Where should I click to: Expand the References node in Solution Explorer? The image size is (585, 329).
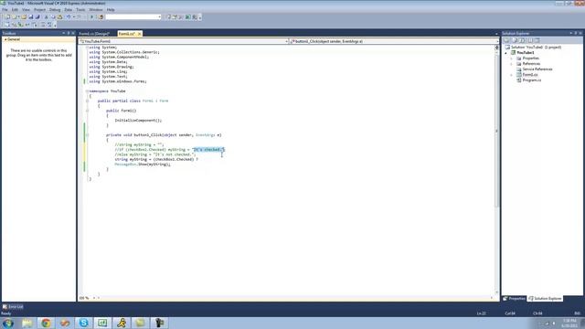coord(512,64)
